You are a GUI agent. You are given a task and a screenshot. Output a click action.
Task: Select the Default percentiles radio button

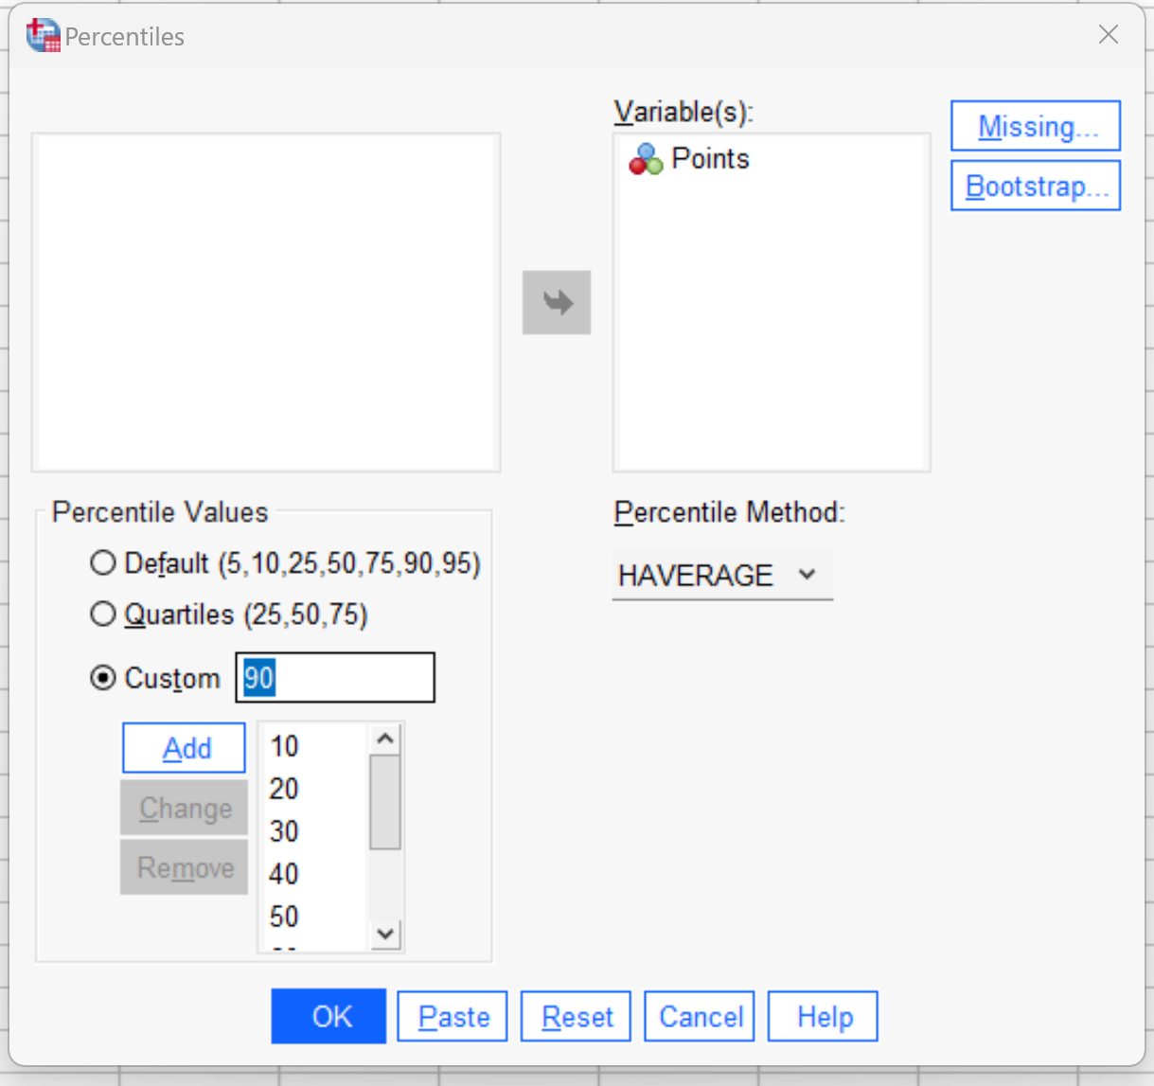pos(102,563)
